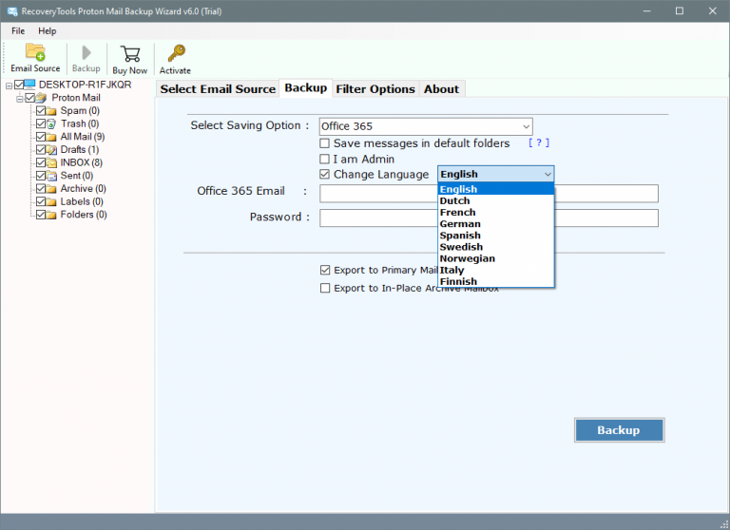Select the Drafts (1) tree label

point(80,150)
